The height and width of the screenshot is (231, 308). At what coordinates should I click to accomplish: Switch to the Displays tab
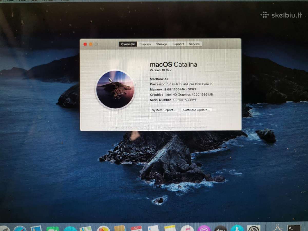coord(145,44)
